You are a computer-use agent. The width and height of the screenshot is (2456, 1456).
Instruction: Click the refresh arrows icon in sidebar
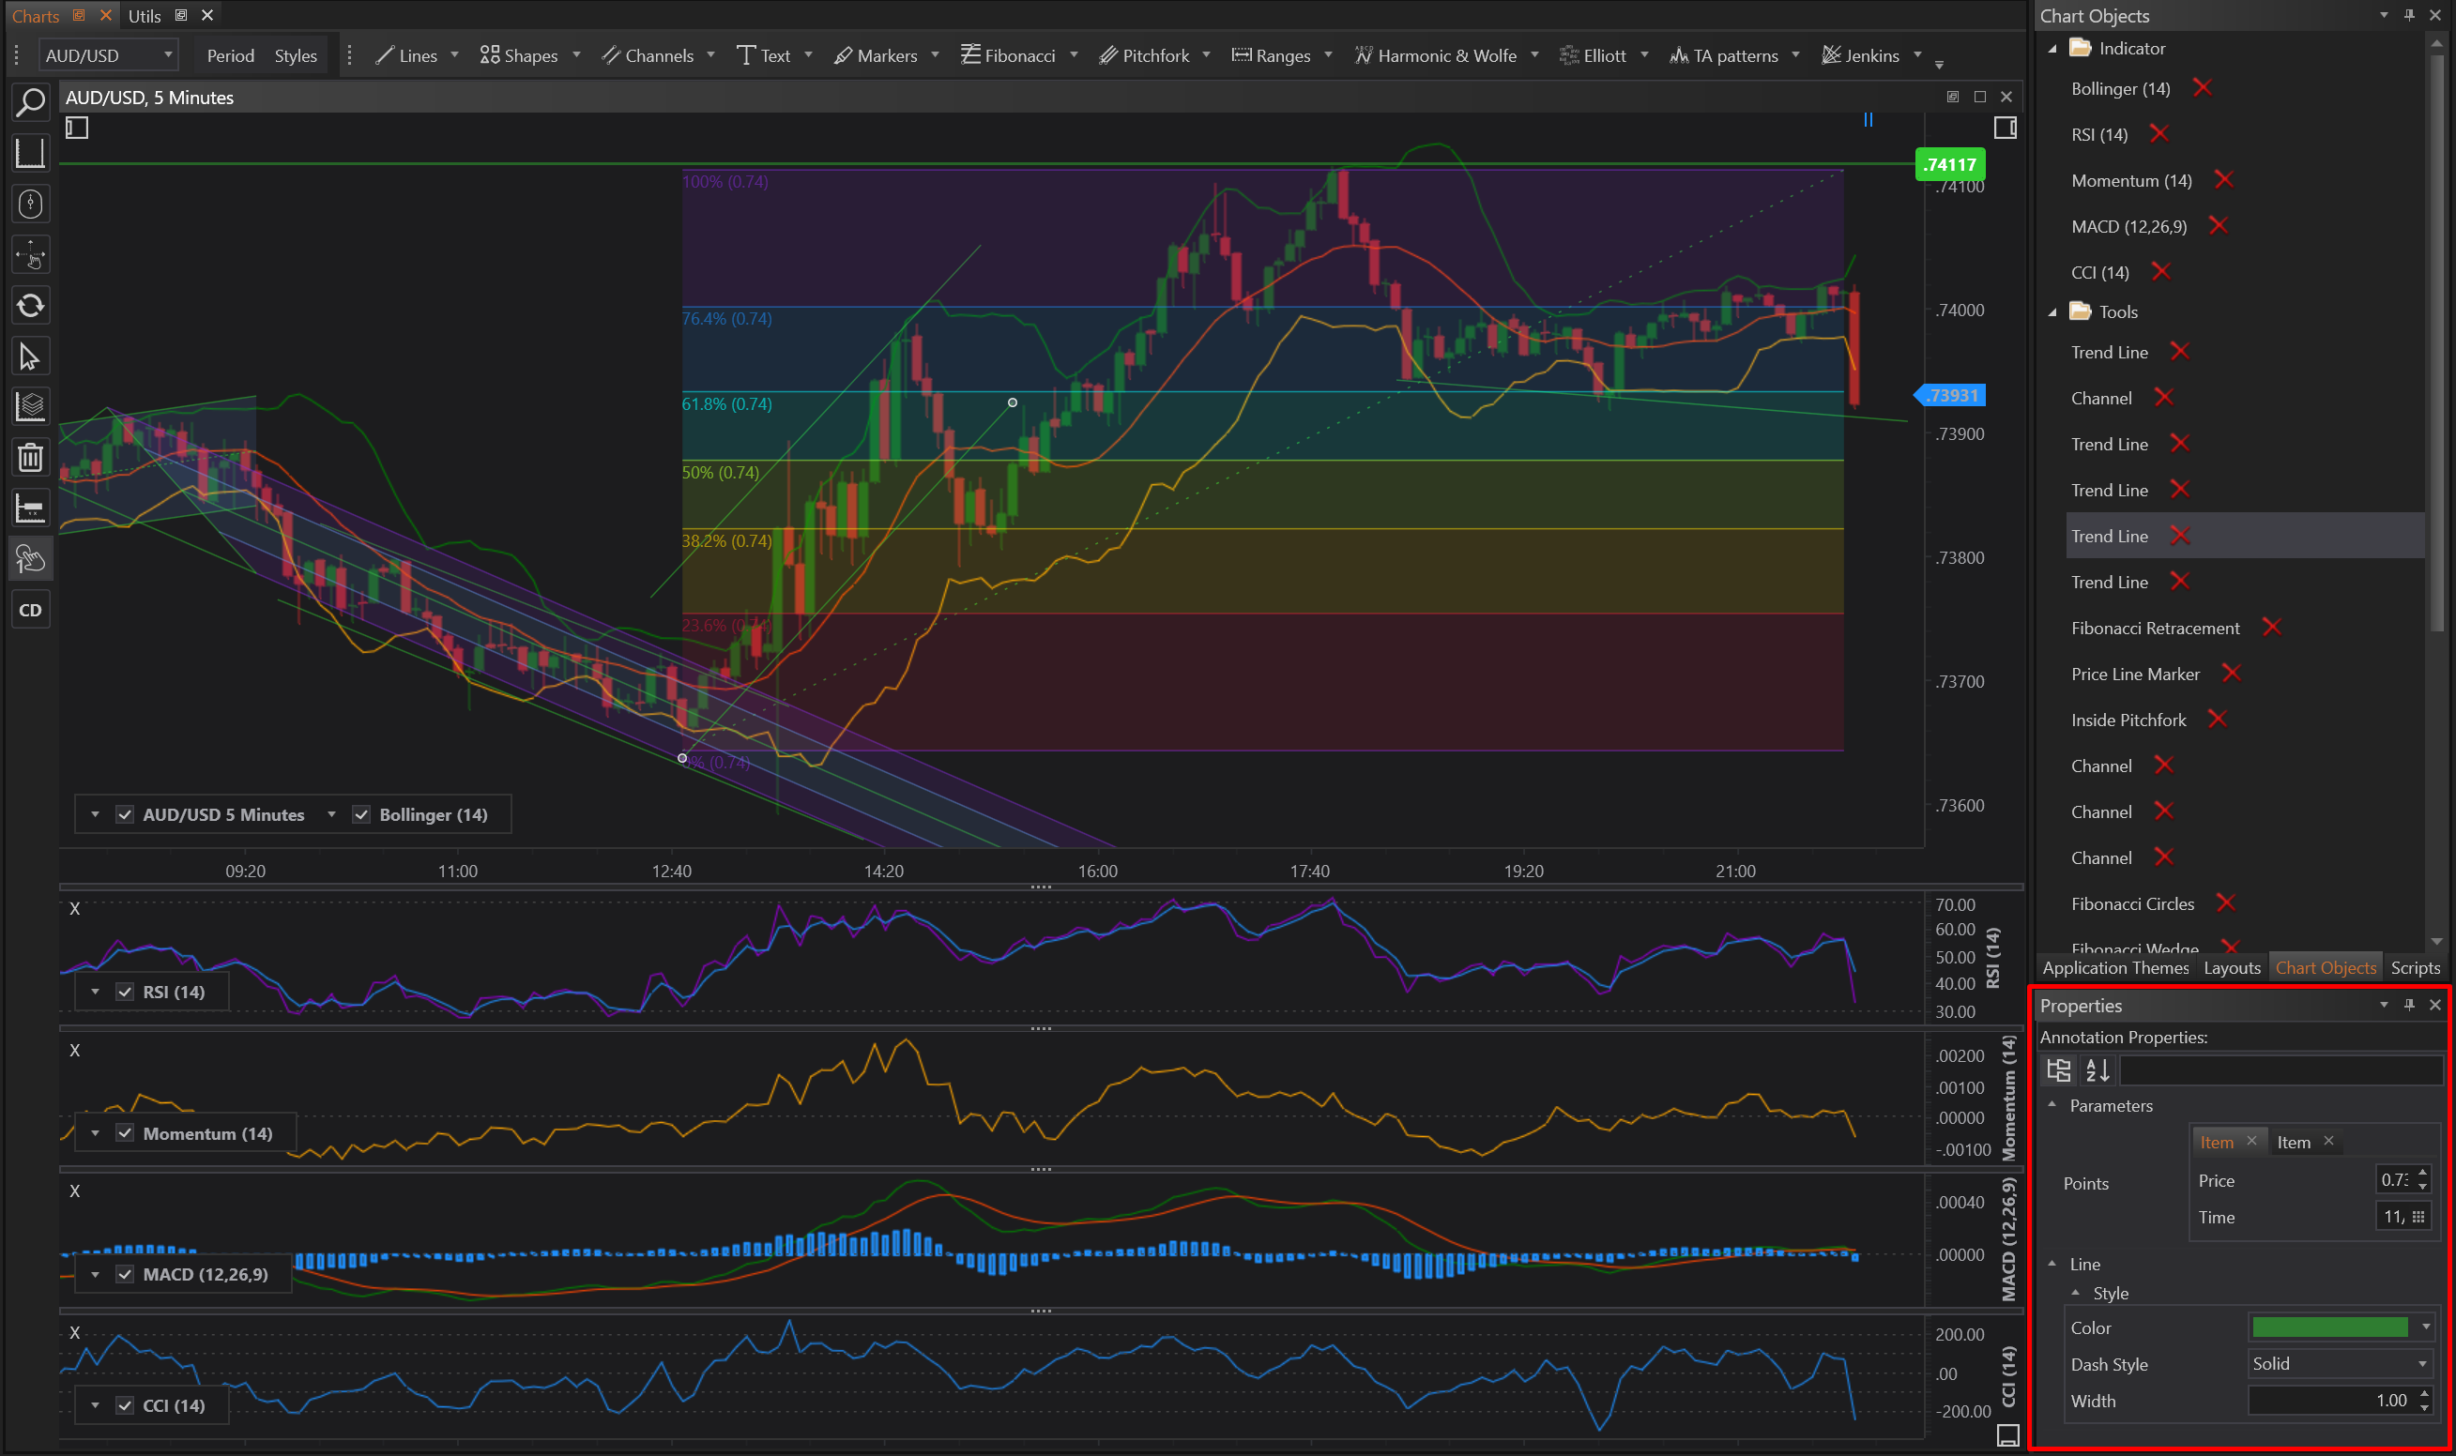[30, 305]
